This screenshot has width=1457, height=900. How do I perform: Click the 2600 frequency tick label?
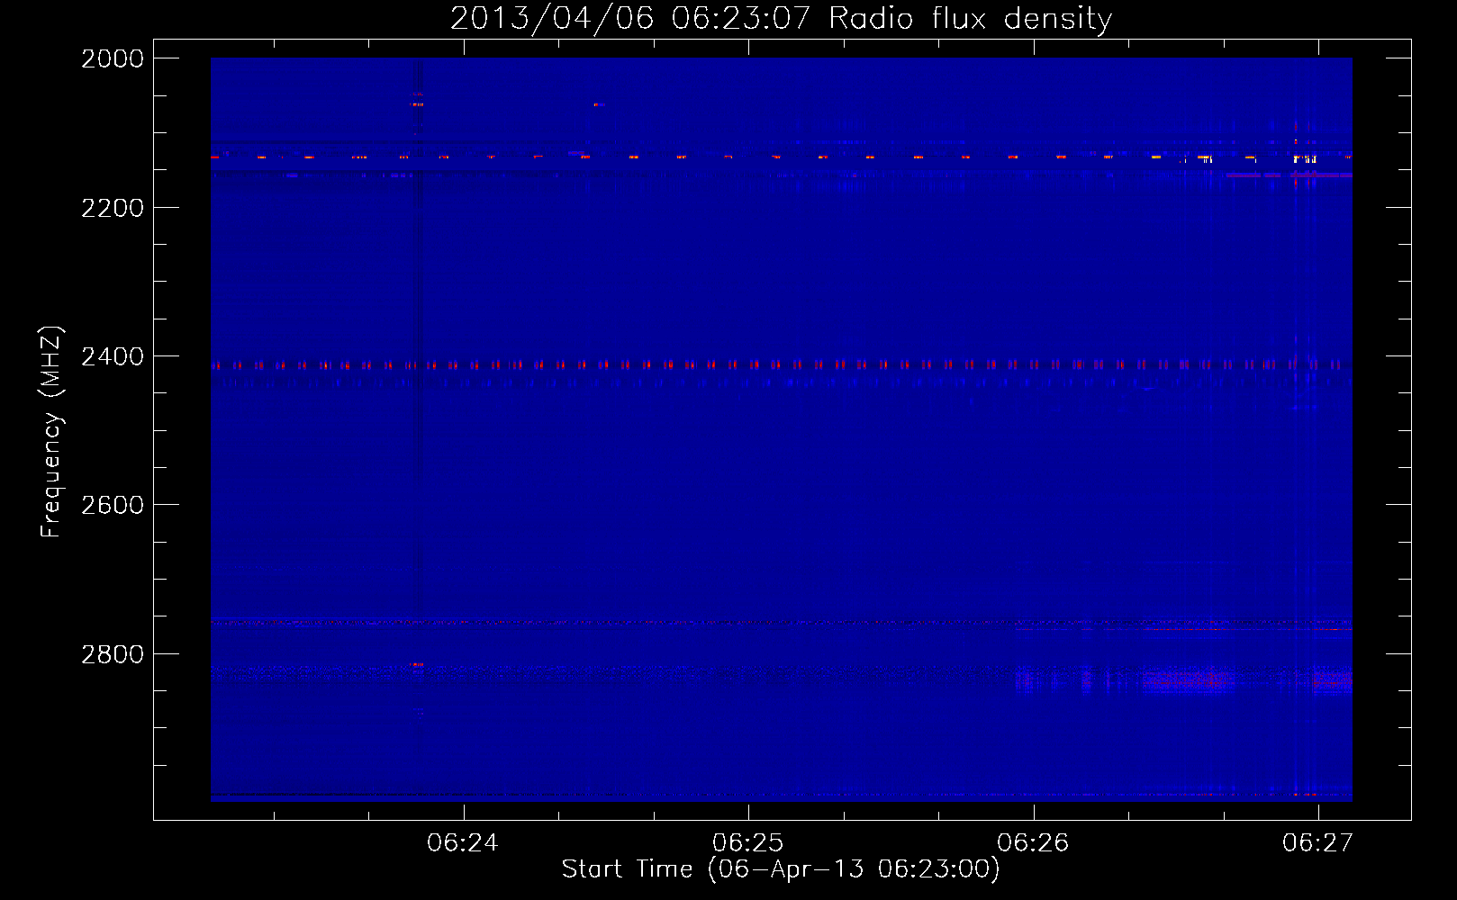tap(113, 505)
